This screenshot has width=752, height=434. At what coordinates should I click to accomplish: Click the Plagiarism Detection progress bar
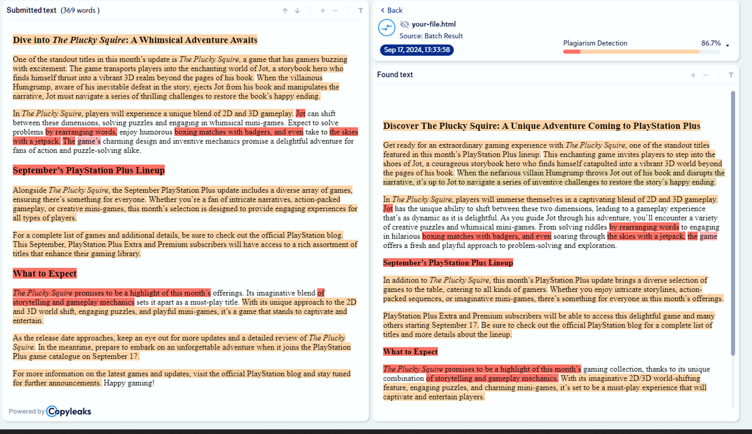[642, 51]
